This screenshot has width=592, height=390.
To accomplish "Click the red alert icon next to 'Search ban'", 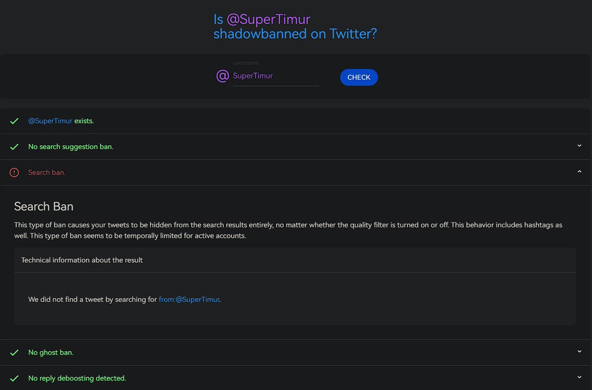I will (14, 173).
